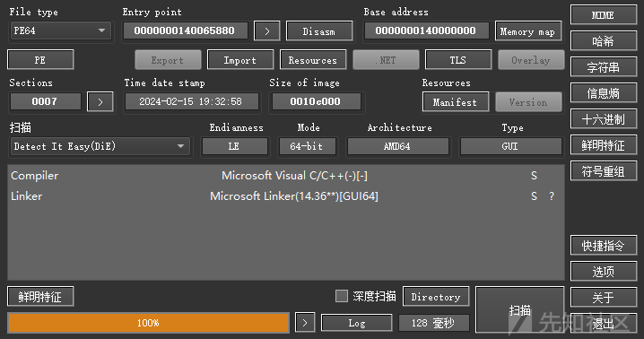Click the arrow button beside progress bar
The height and width of the screenshot is (339, 644).
[305, 323]
